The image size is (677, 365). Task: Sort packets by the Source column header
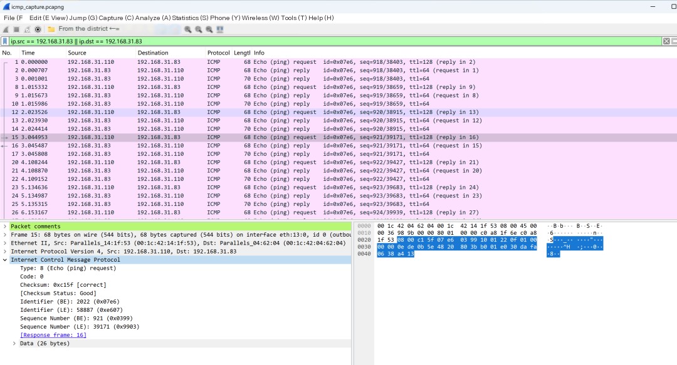[x=77, y=53]
